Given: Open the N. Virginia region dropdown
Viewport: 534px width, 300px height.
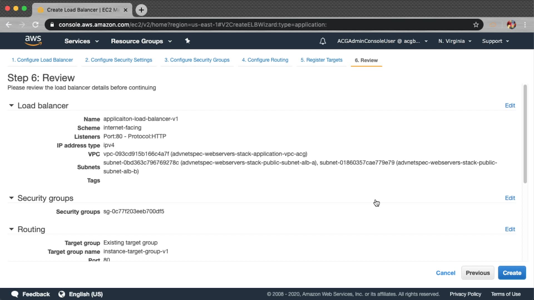Looking at the screenshot, I should click(x=455, y=41).
